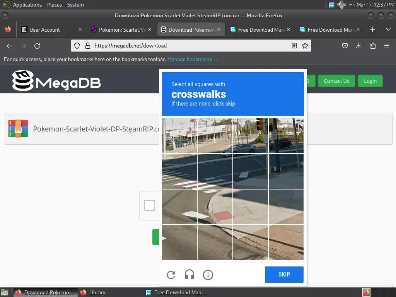Open the extensions puzzle icon
The height and width of the screenshot is (297, 396).
(x=373, y=46)
